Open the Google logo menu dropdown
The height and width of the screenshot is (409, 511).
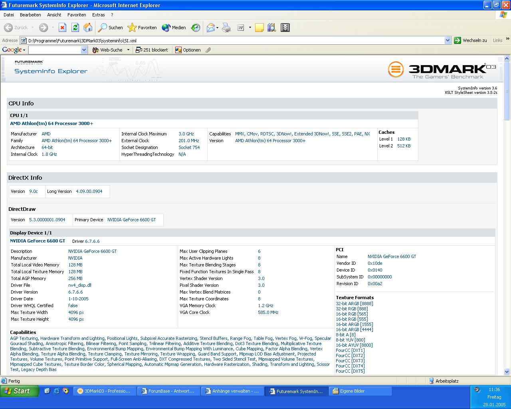click(14, 50)
